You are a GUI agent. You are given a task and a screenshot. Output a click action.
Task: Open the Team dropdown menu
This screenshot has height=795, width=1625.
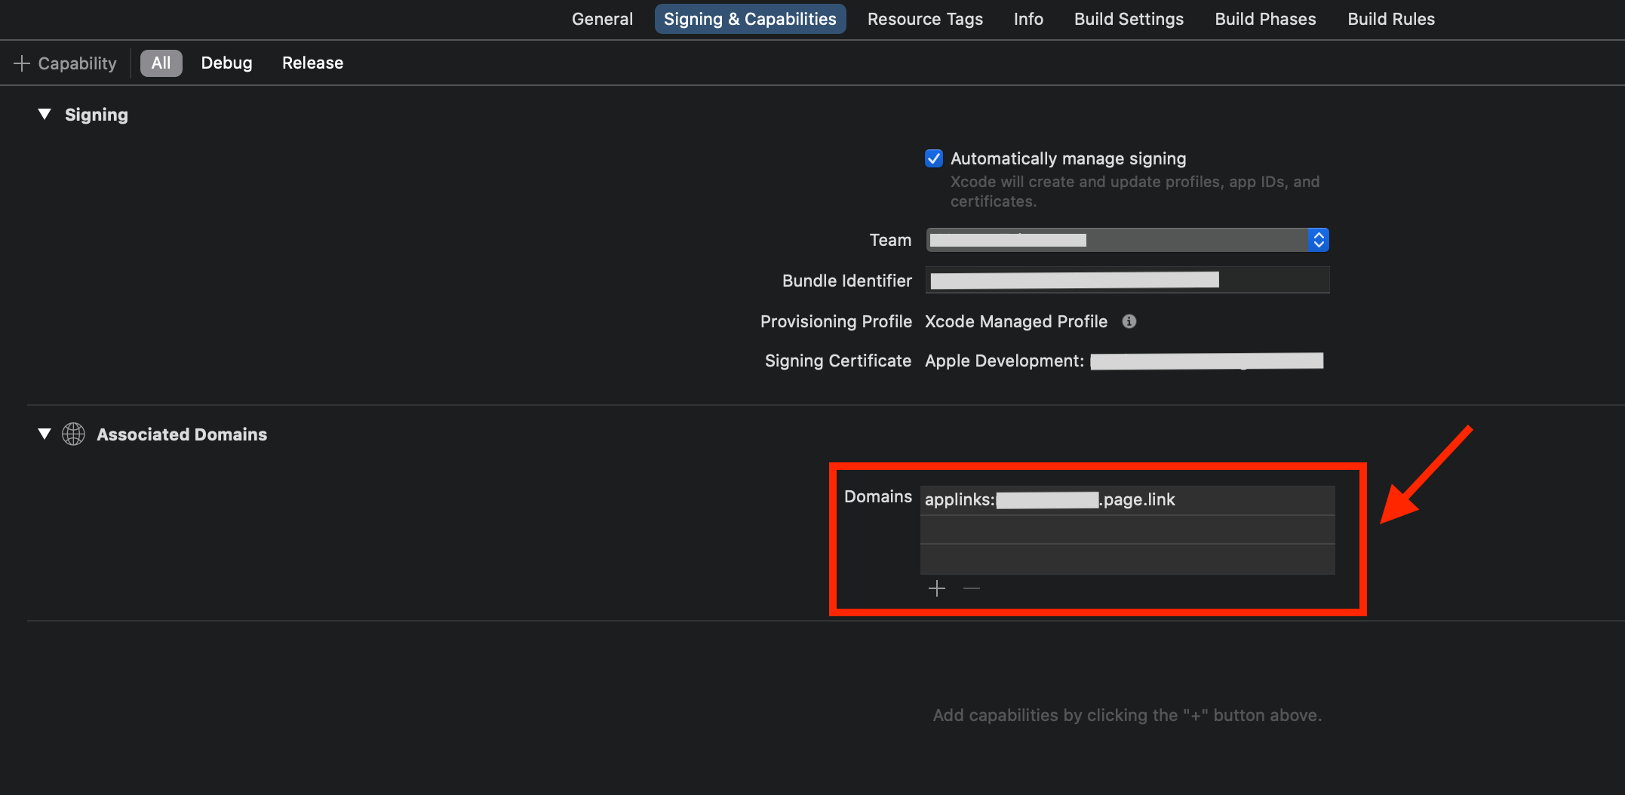(1127, 240)
